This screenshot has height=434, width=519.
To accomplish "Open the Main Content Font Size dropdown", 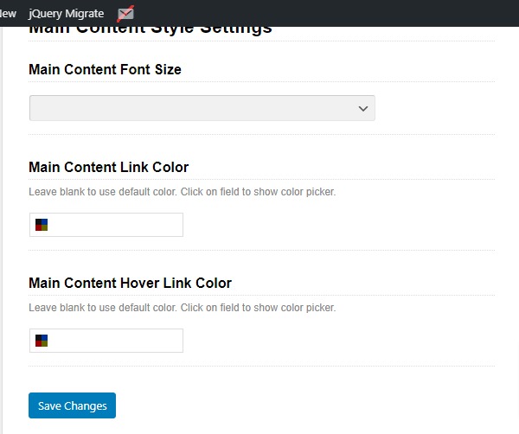I will pyautogui.click(x=202, y=108).
